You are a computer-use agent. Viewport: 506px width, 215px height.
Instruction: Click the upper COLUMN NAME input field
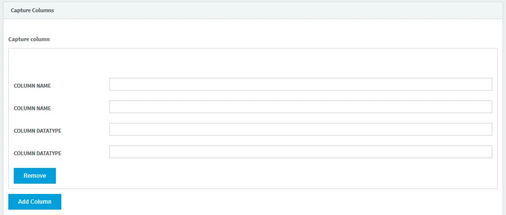click(300, 84)
